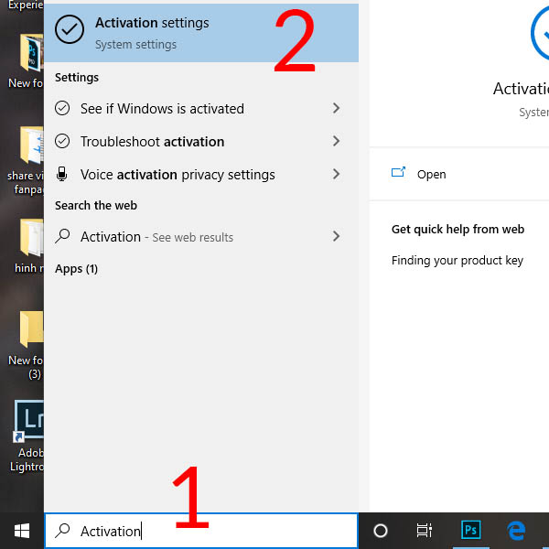Open the Activation settings best match result
This screenshot has width=549, height=549.
tap(201, 33)
